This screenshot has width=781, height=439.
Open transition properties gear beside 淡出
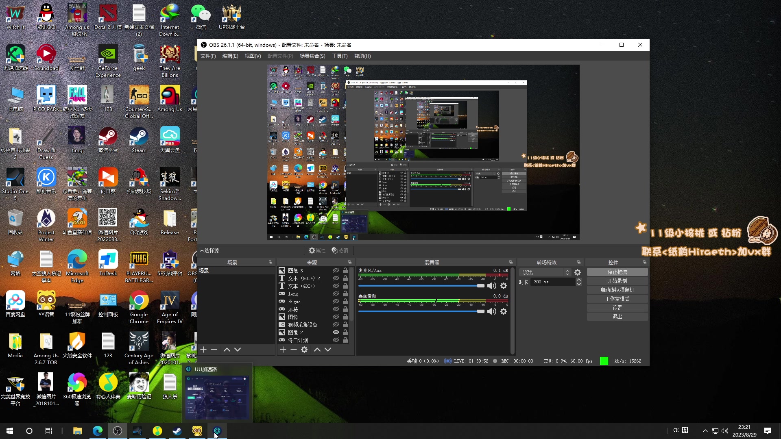578,272
